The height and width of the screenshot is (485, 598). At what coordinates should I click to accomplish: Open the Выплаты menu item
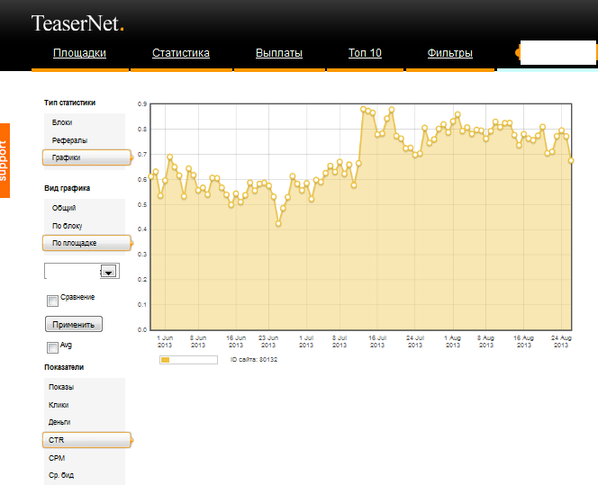pos(279,53)
